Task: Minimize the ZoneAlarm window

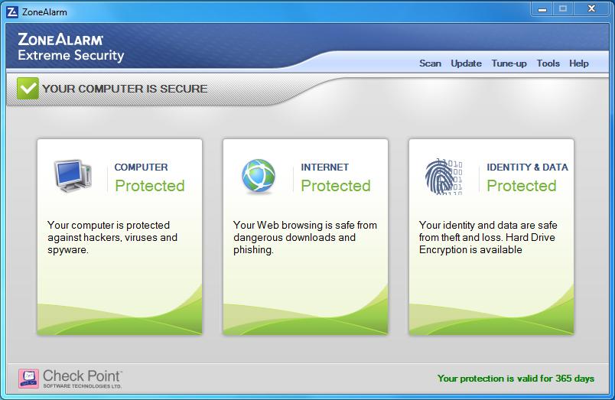Action: coord(542,9)
